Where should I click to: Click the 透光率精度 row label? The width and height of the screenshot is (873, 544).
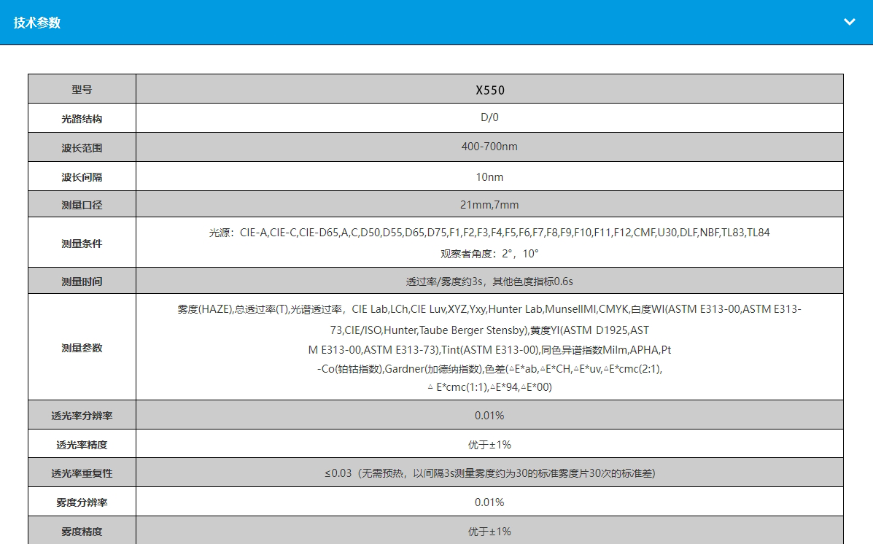82,444
